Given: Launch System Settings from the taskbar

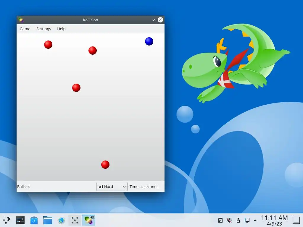Looking at the screenshot, I should [x=20, y=220].
